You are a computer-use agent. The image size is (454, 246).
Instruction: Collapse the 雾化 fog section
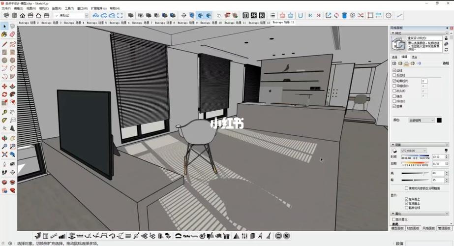[393, 214]
